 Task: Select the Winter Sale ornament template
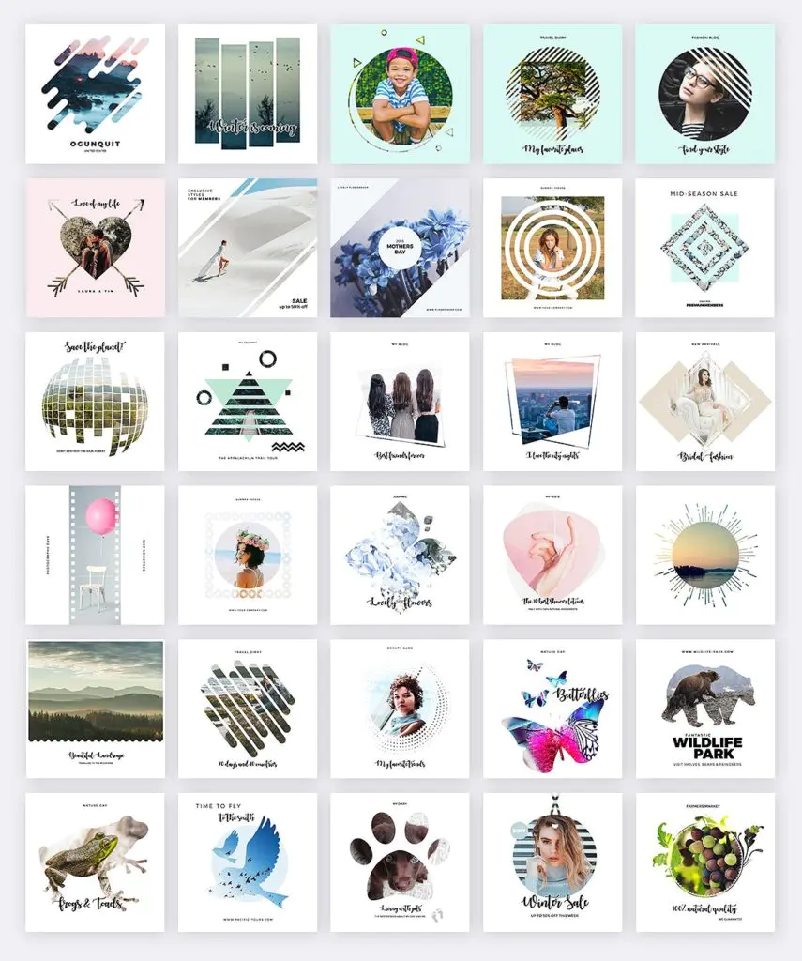pos(552,863)
